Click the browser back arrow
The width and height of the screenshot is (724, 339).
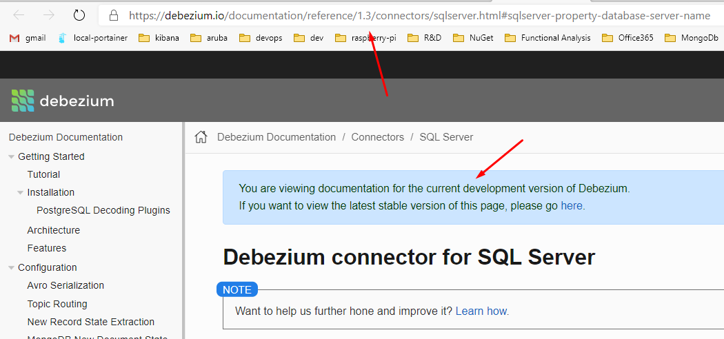pos(19,15)
